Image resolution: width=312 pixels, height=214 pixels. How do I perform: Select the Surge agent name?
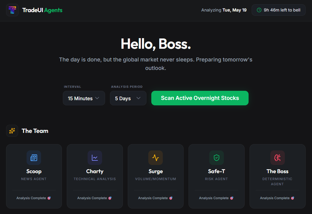pos(156,171)
